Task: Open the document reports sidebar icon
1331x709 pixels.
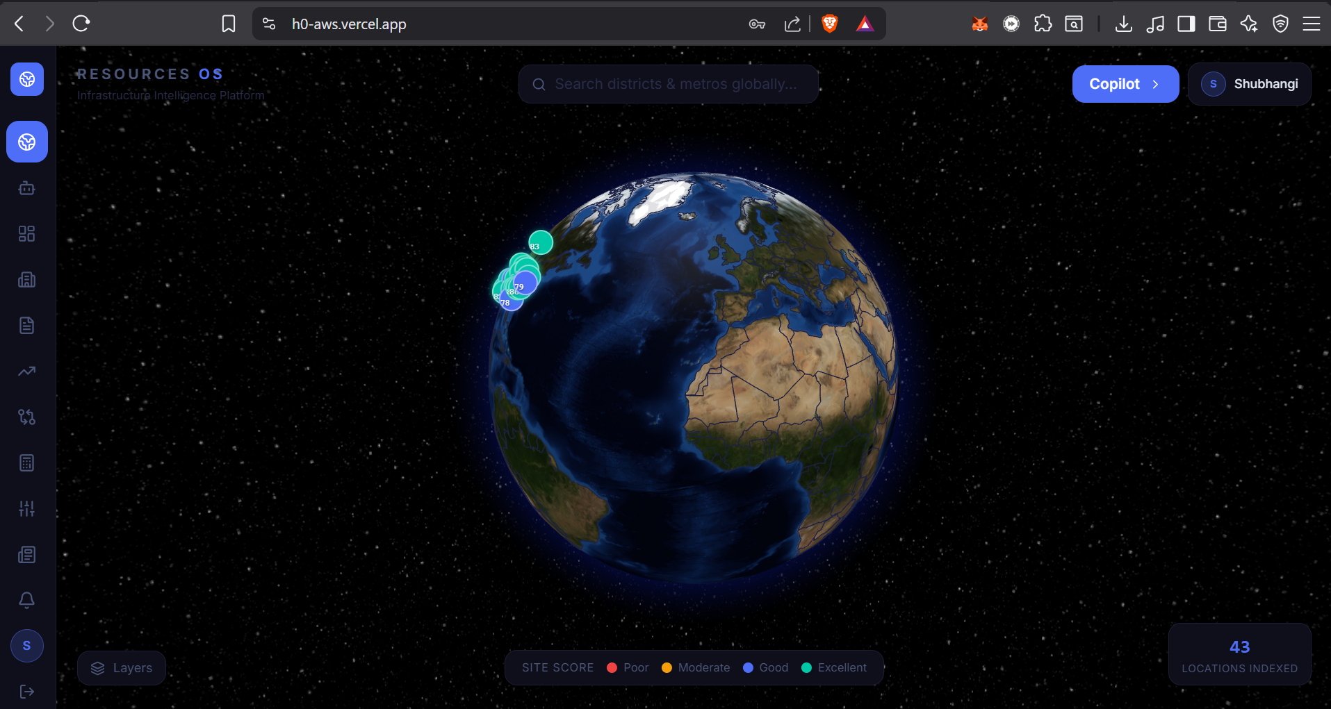Action: pyautogui.click(x=26, y=326)
